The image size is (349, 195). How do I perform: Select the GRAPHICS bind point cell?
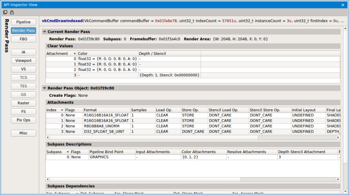(112, 157)
